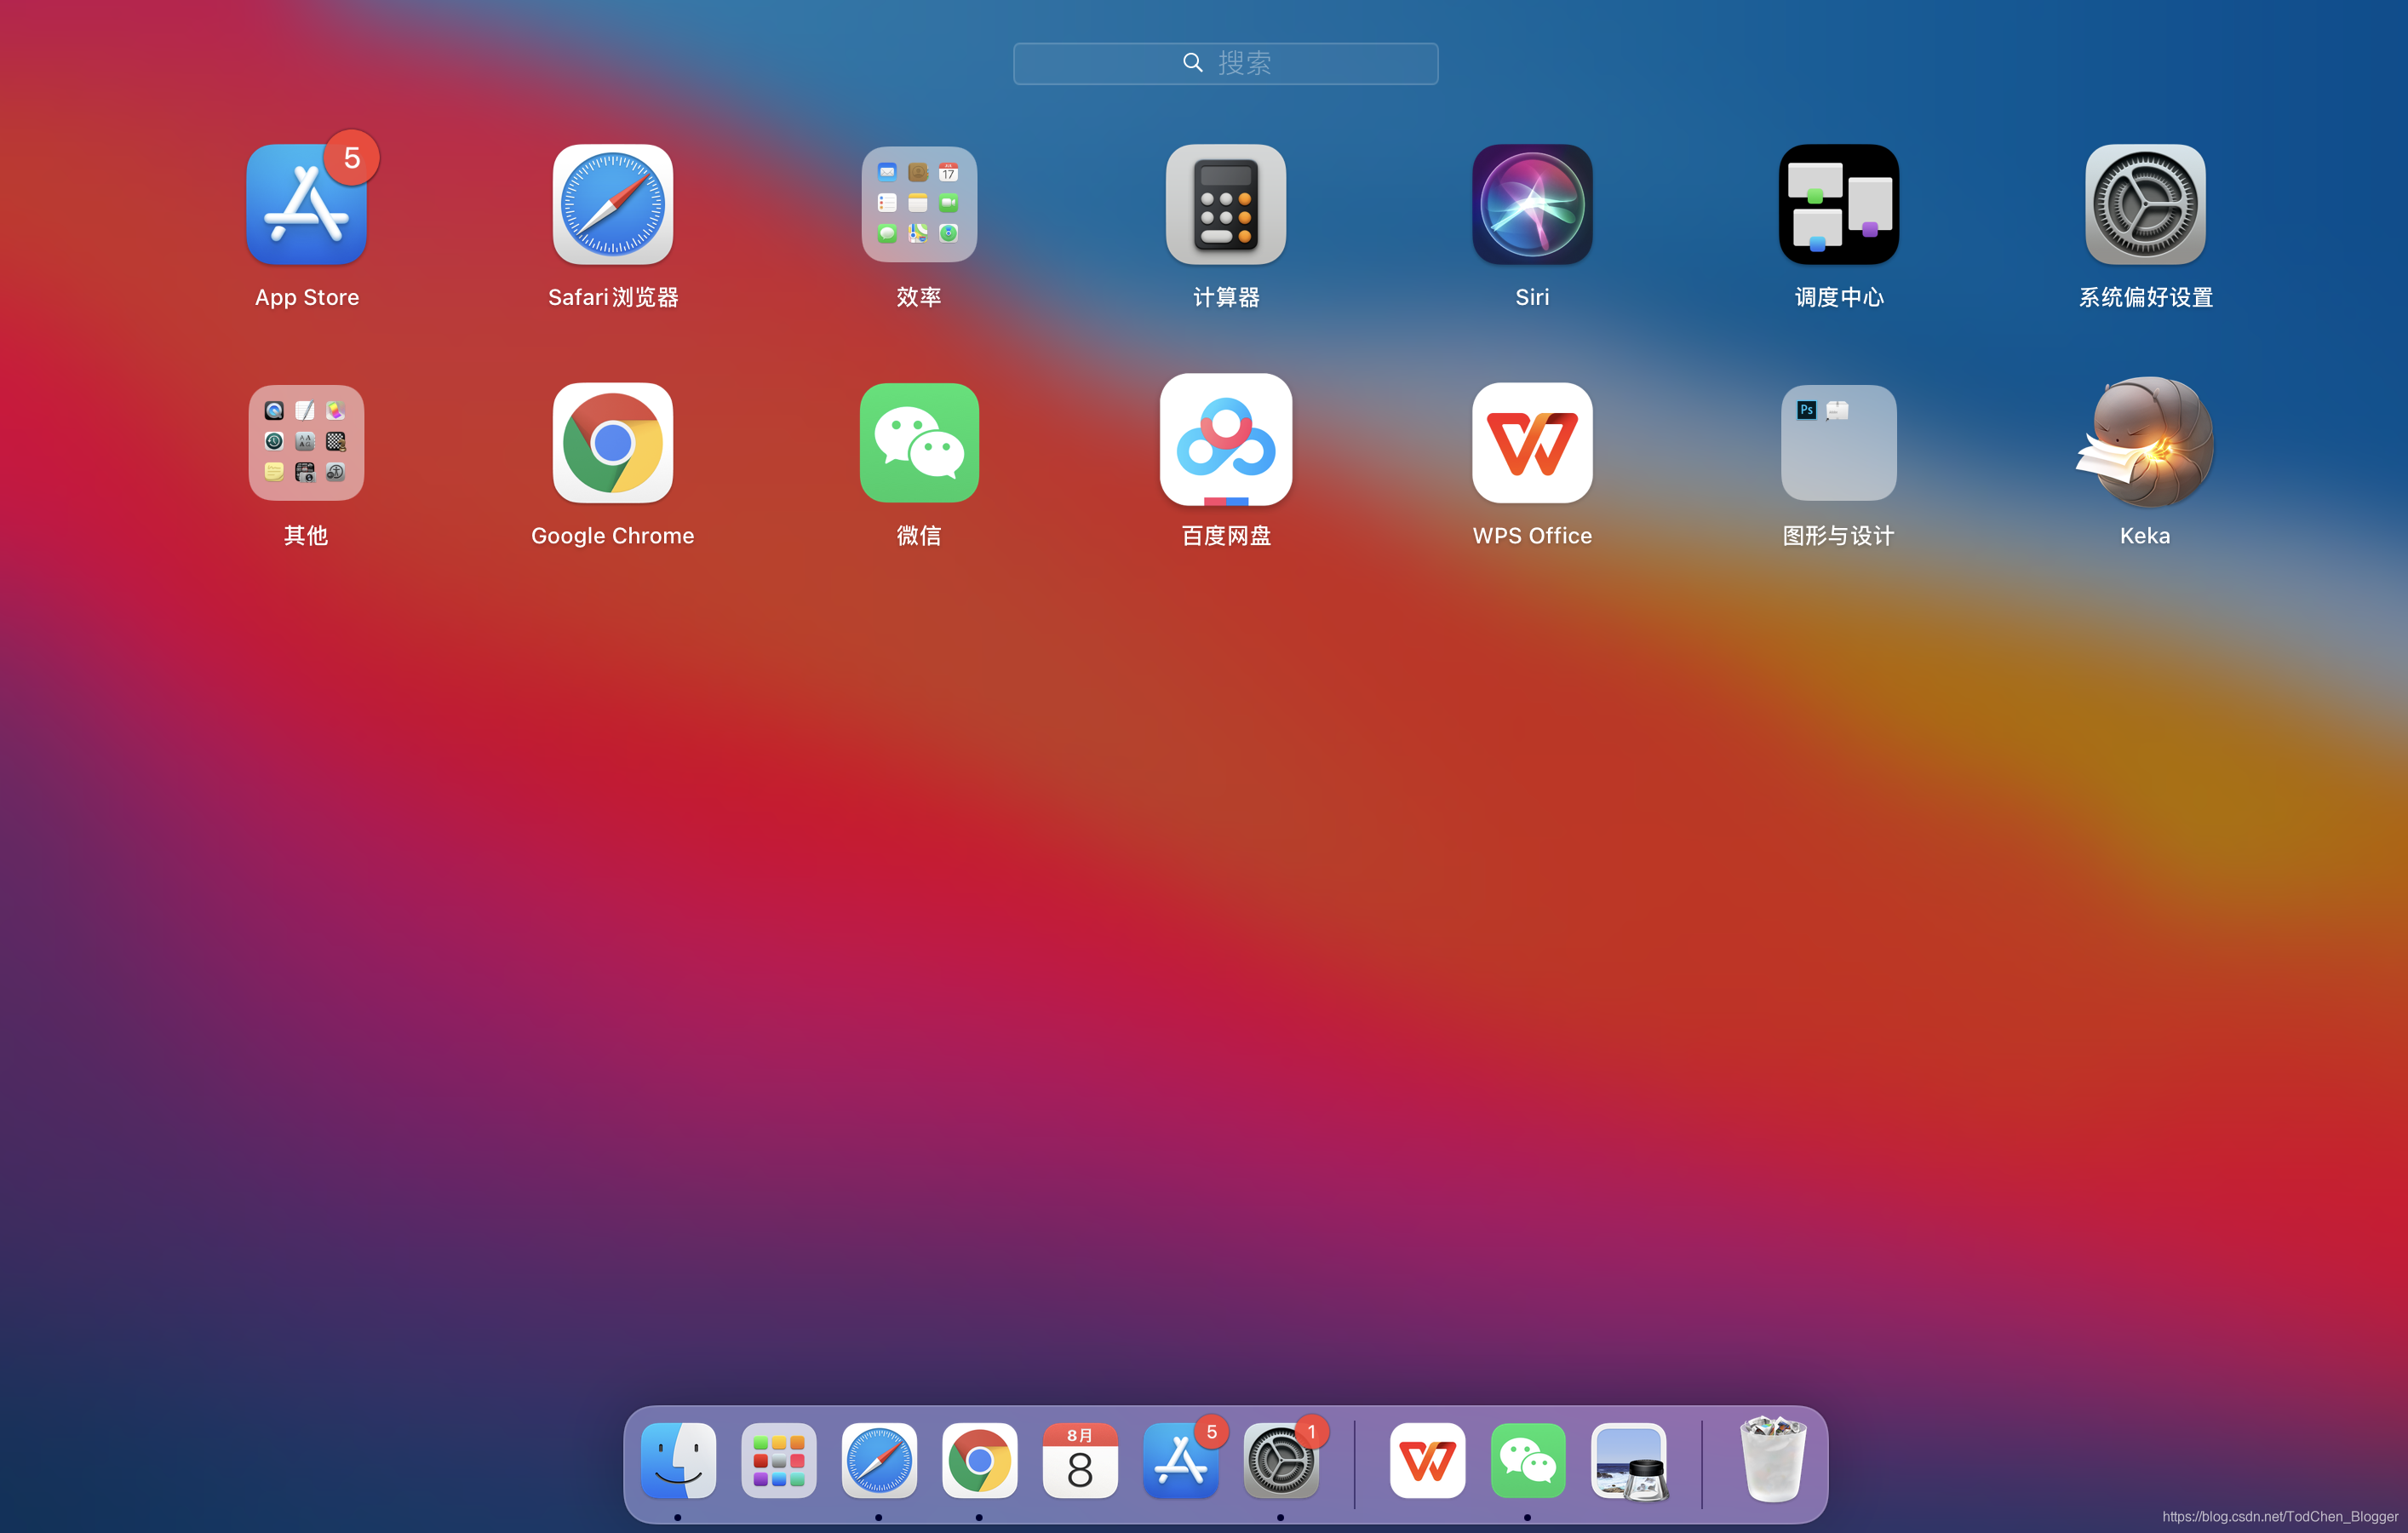Open the Trash in the Dock
The height and width of the screenshot is (1533, 2408).
tap(1772, 1459)
